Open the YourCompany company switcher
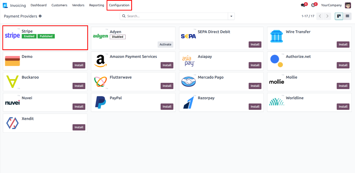Viewport: 355px width, 173px height. 331,5
